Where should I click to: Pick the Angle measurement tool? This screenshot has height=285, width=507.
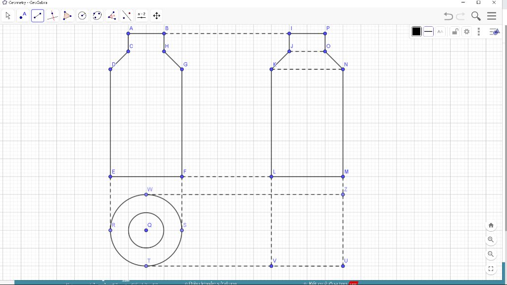(112, 15)
